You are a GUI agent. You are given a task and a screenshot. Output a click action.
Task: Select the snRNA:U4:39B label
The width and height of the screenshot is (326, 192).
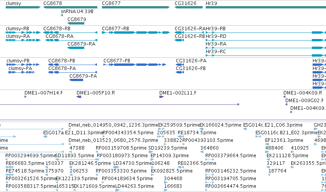(77, 11)
